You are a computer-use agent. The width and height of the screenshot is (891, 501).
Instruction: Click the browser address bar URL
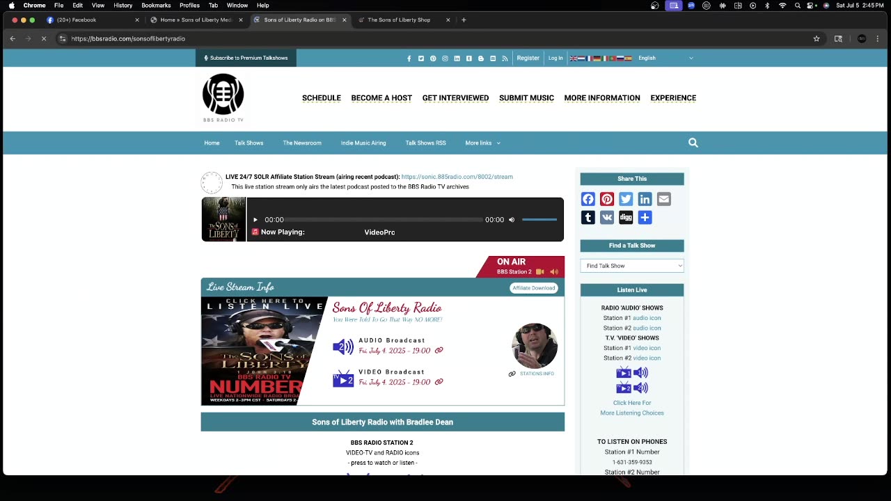click(128, 39)
